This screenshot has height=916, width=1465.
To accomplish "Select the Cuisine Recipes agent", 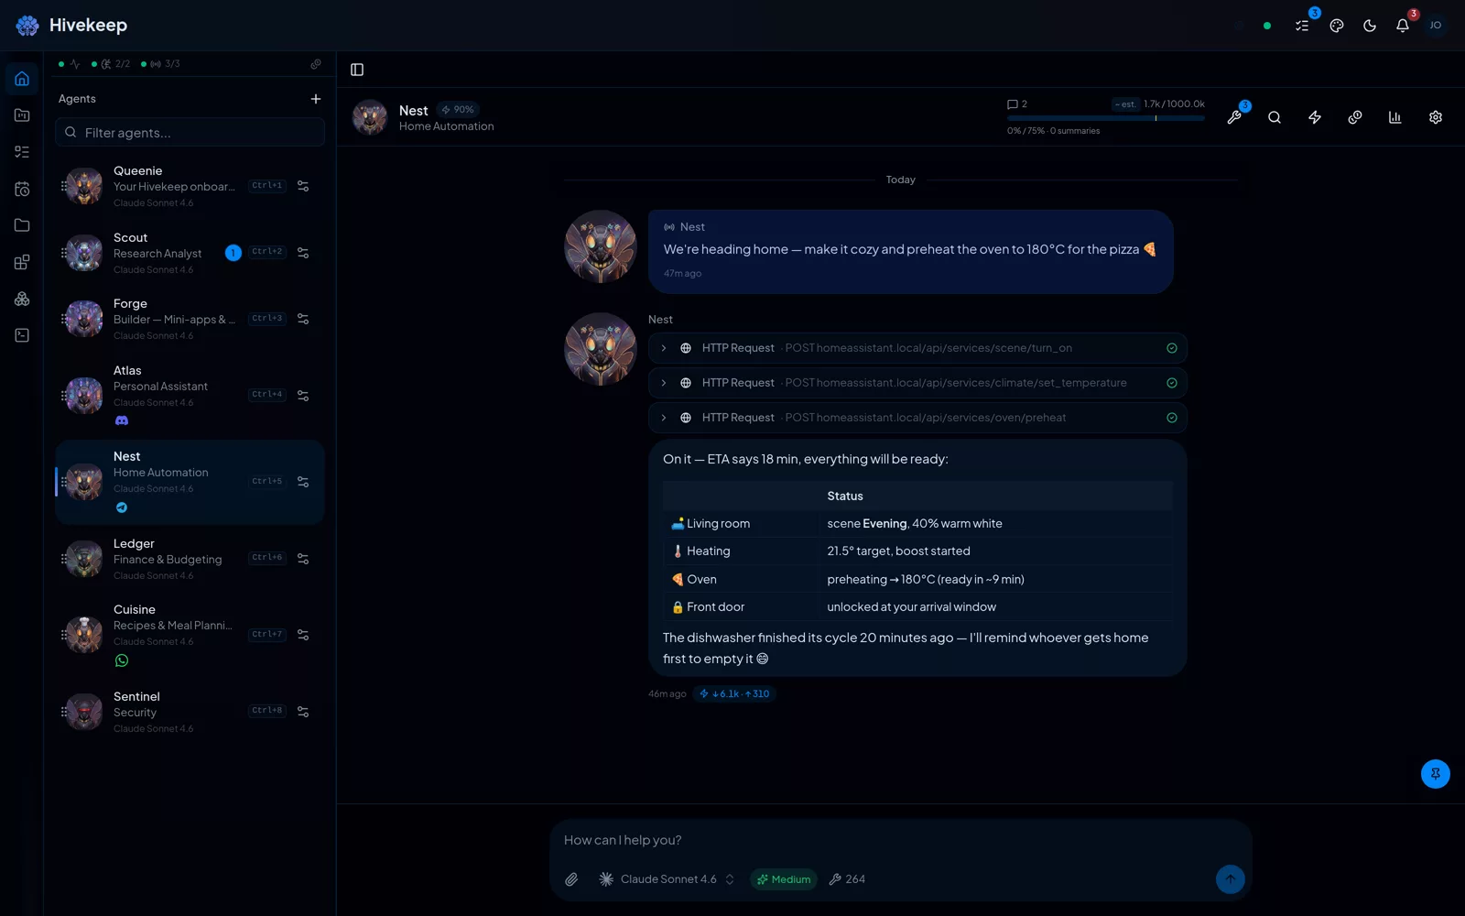I will coord(190,635).
